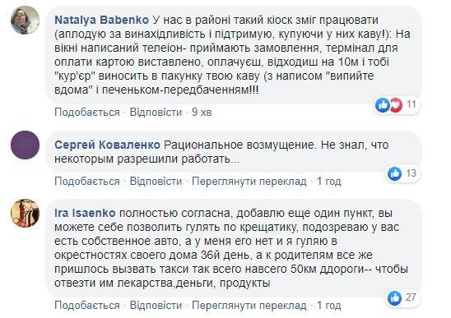View translation of Ira Isaenko's comment
451x318 pixels.
point(249,306)
